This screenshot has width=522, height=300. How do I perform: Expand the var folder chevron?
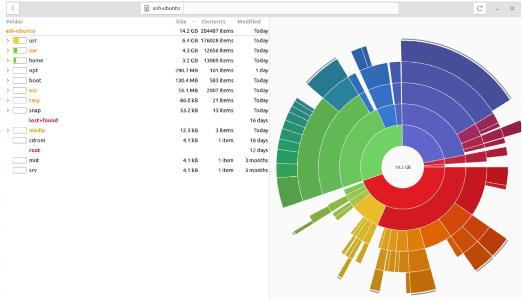8,50
